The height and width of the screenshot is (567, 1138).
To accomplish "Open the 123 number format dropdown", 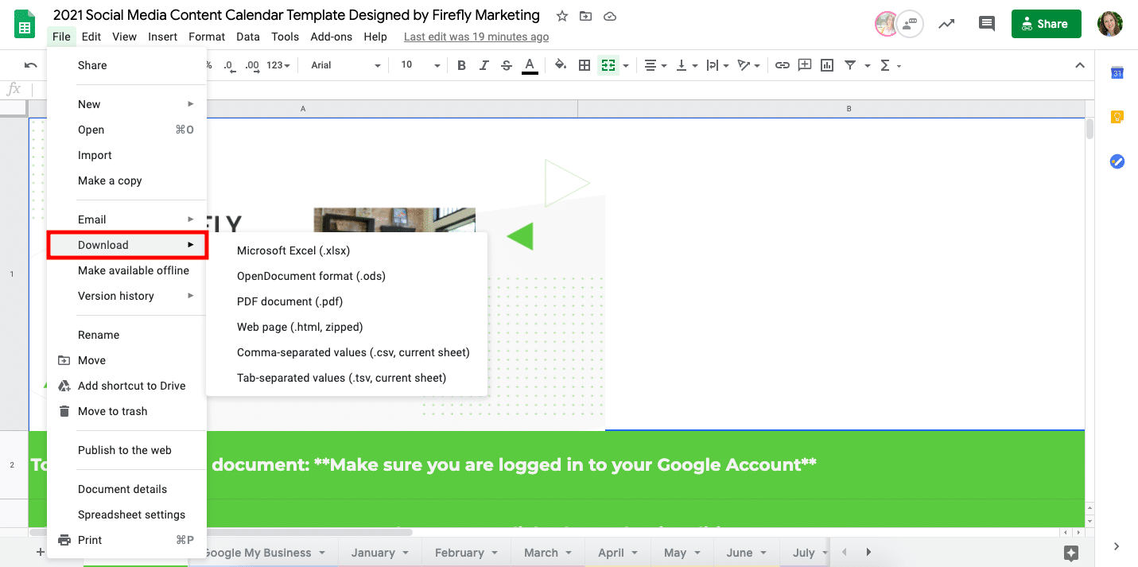I will tap(278, 65).
